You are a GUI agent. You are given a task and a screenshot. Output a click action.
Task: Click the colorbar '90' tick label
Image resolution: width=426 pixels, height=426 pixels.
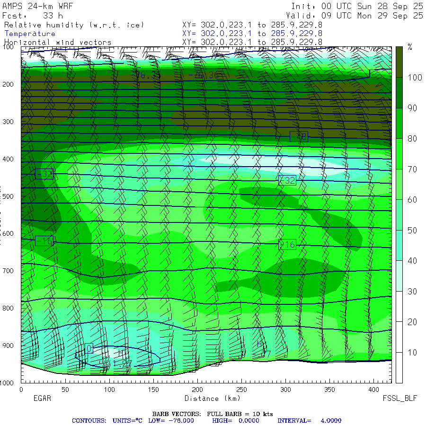[412, 108]
